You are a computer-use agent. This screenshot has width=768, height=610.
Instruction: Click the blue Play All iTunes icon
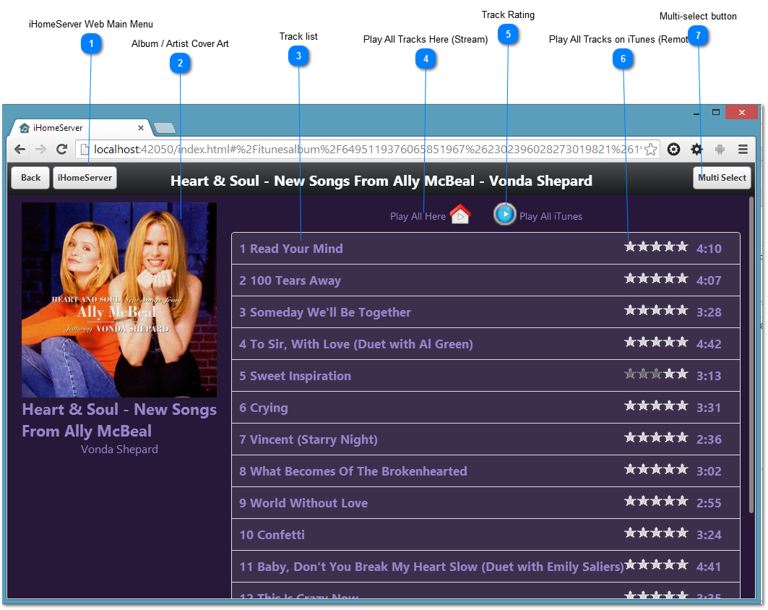(504, 214)
